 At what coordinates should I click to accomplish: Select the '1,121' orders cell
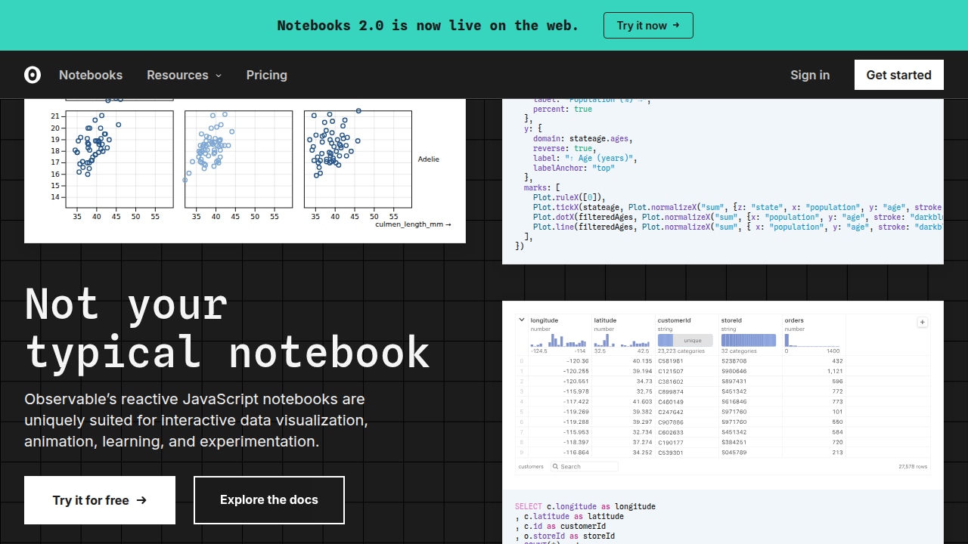click(x=835, y=371)
